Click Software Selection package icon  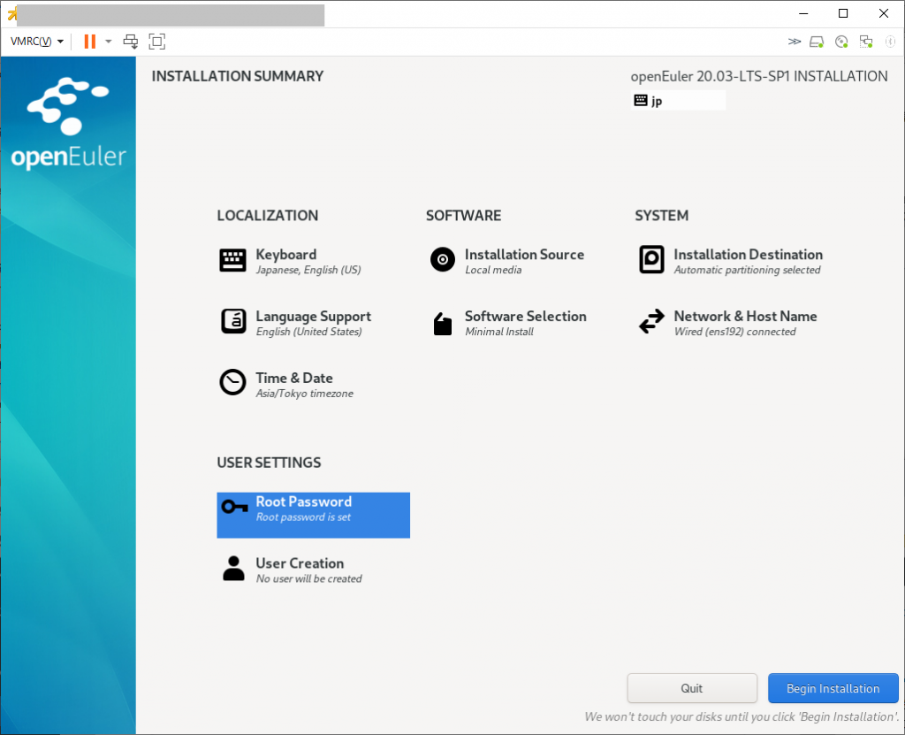442,324
